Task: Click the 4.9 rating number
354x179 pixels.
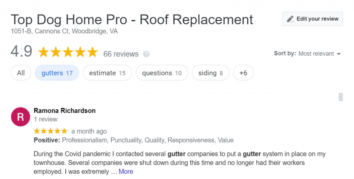Action: click(x=21, y=51)
